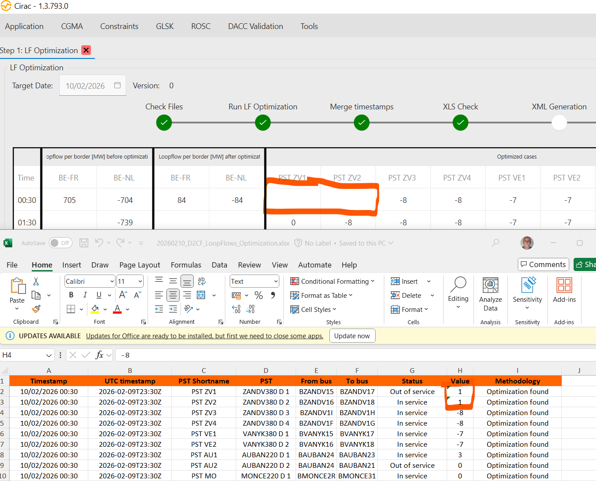
Task: Click the Percent Style icon
Action: tap(259, 296)
